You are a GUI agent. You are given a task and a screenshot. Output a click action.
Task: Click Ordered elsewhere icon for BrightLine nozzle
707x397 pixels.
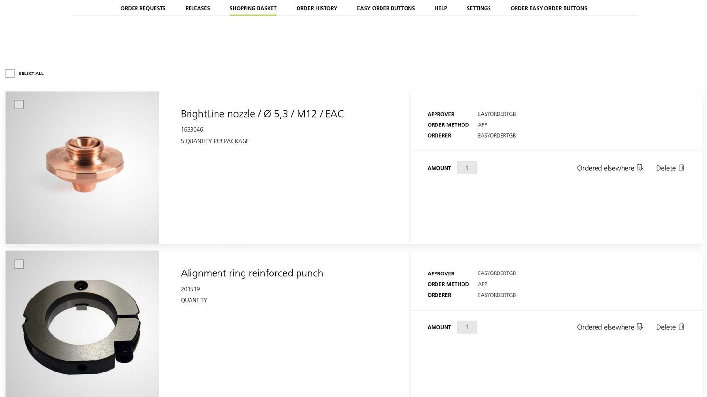[x=640, y=168]
